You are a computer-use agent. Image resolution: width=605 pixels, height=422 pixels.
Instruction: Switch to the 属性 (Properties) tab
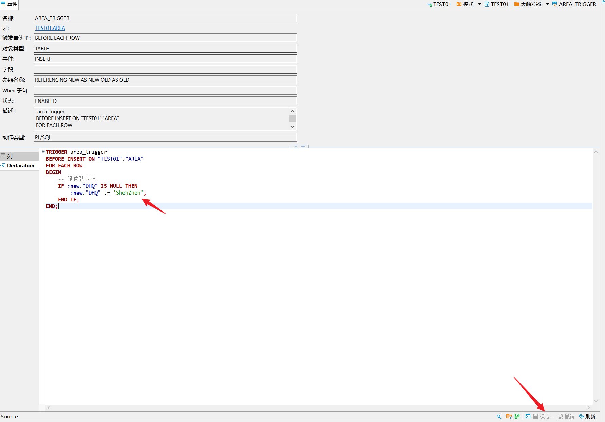pos(9,4)
